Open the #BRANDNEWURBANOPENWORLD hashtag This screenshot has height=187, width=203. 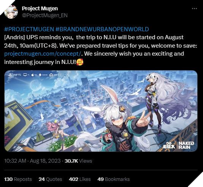pos(102,29)
